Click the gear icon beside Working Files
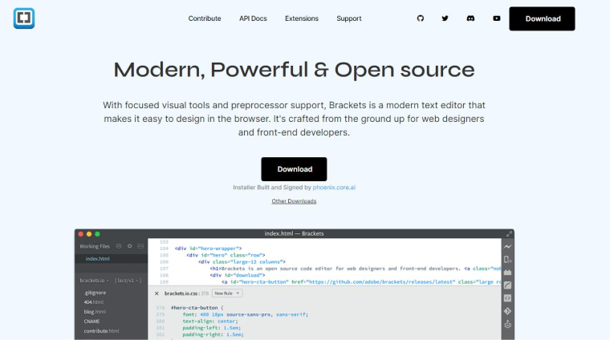610x340 pixels. click(129, 246)
